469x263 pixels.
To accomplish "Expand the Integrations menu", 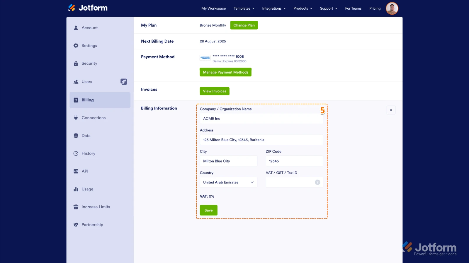I will [x=273, y=8].
